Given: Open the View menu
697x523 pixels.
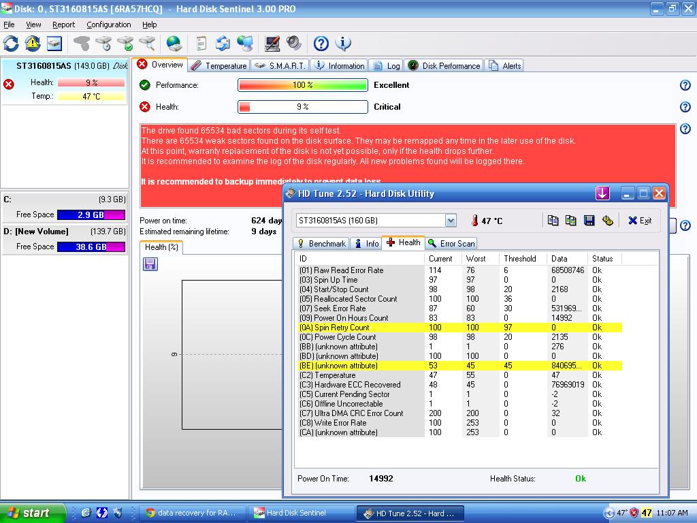Looking at the screenshot, I should 33,25.
